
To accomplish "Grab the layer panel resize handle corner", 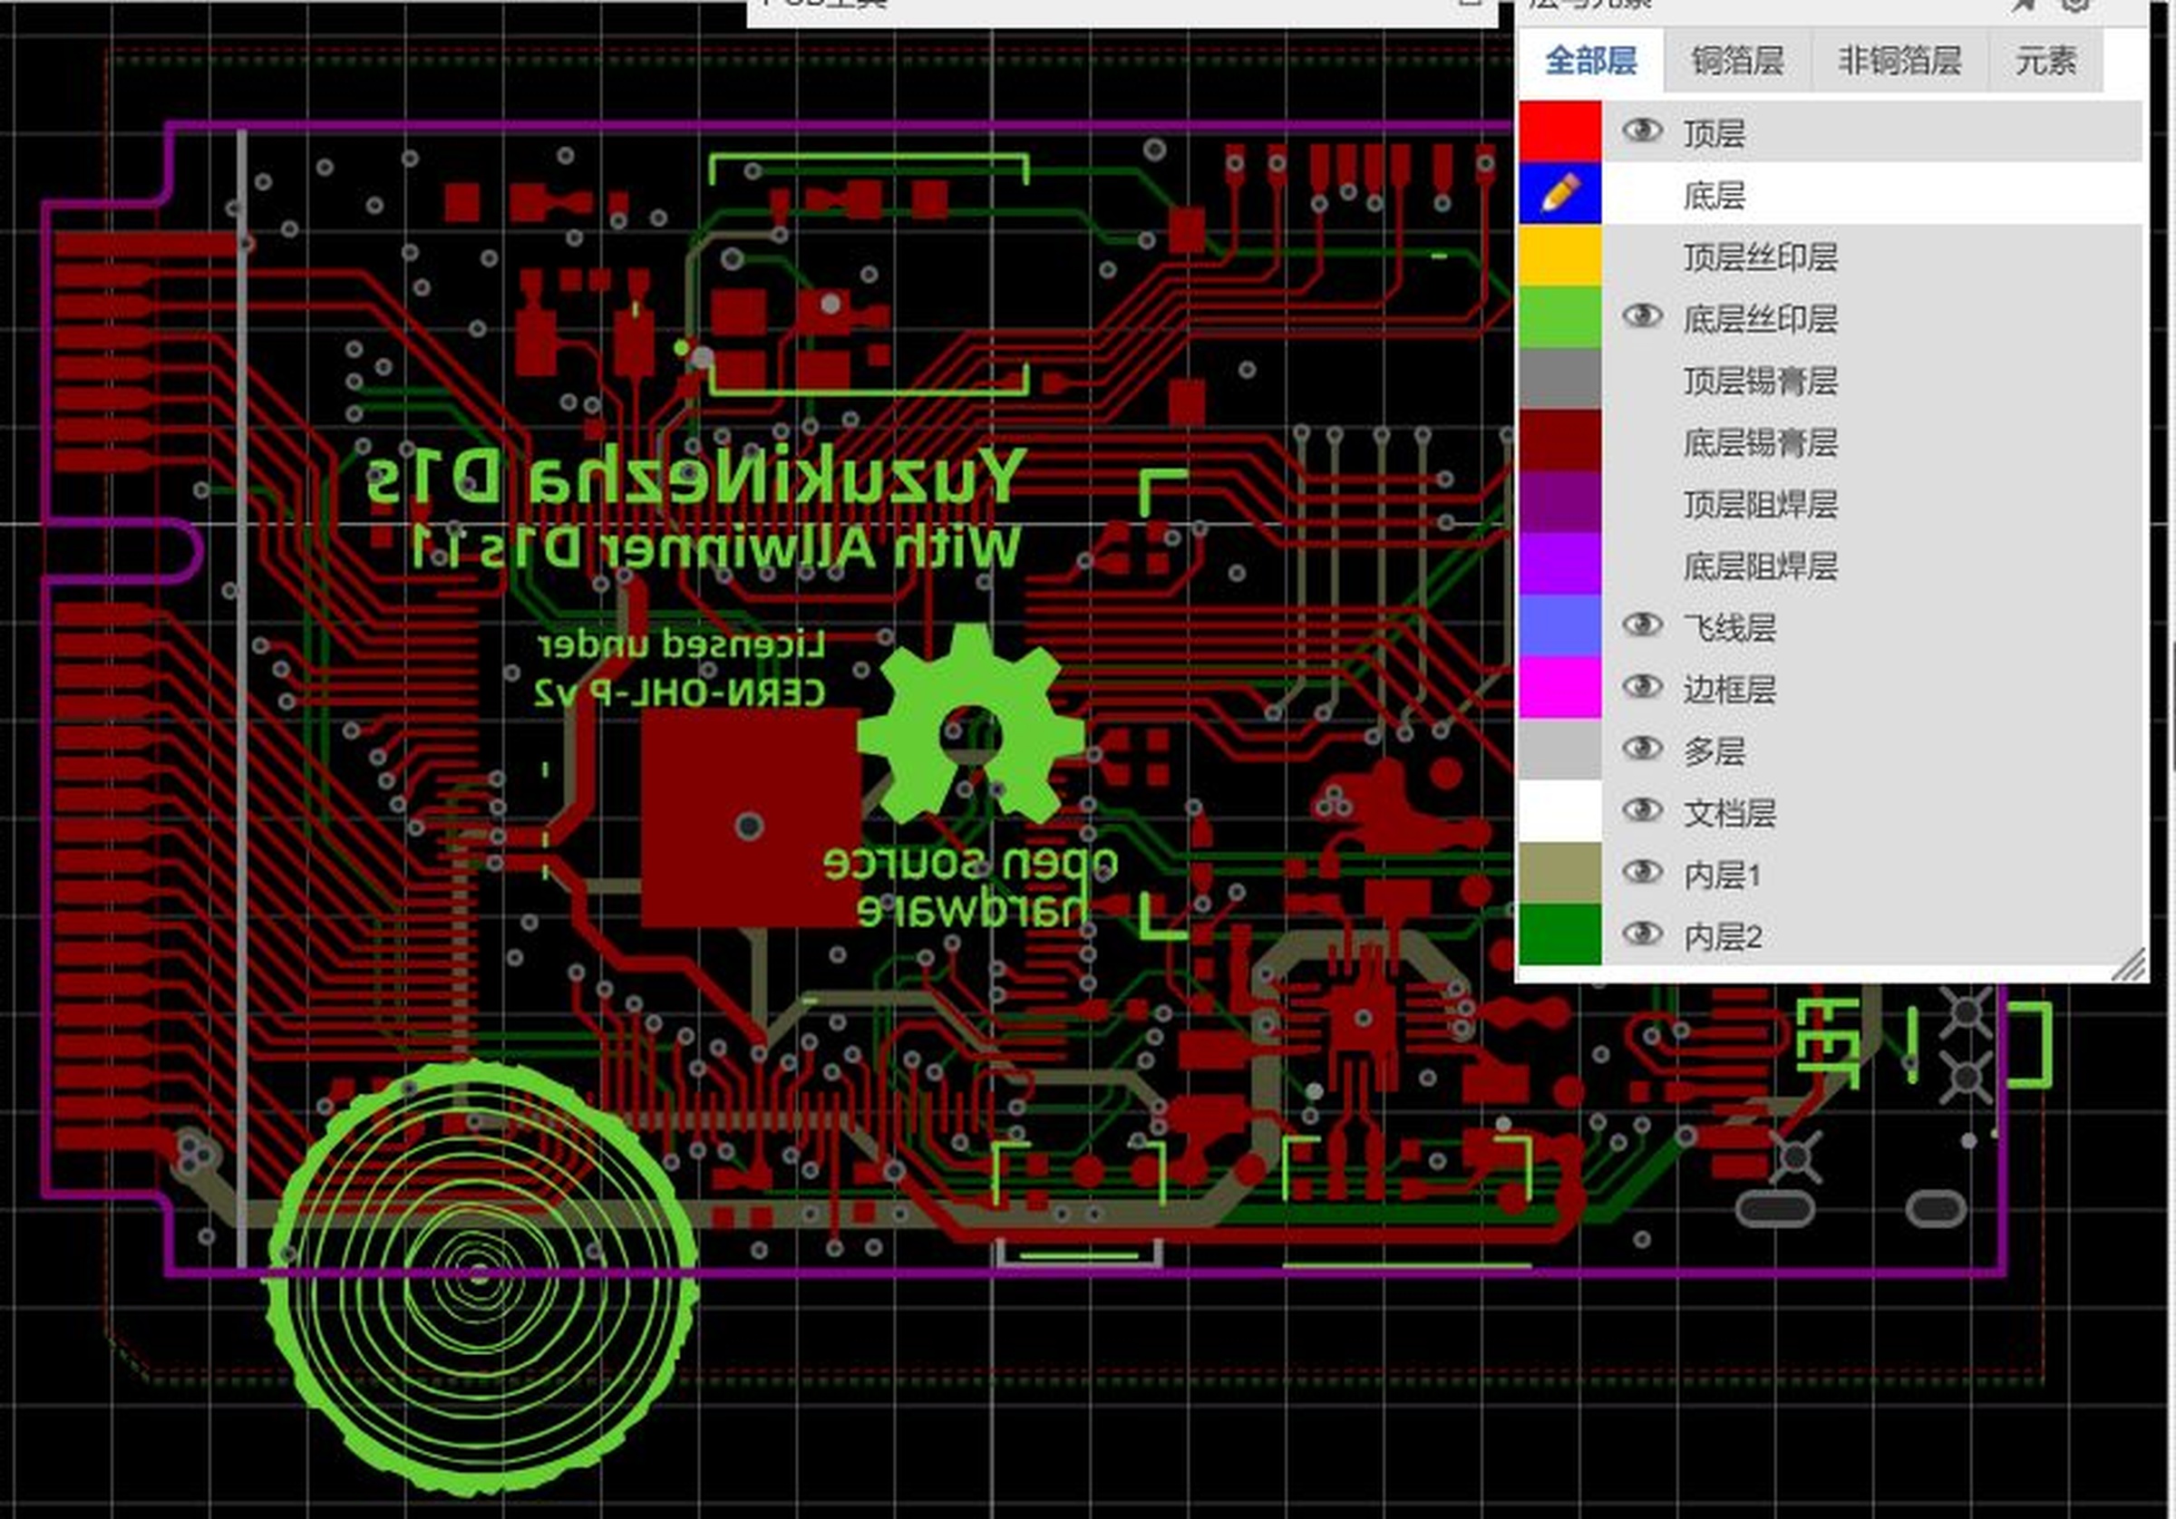I will coord(2131,965).
